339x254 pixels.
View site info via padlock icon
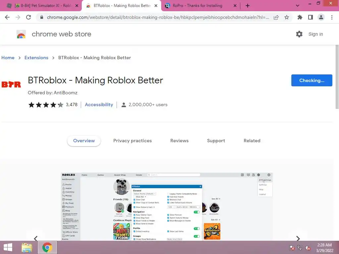(x=41, y=17)
